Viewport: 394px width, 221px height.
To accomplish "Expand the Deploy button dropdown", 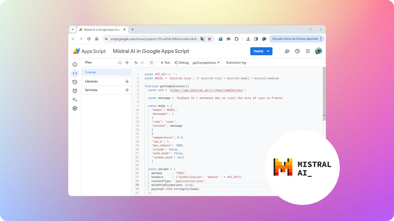I will 268,51.
